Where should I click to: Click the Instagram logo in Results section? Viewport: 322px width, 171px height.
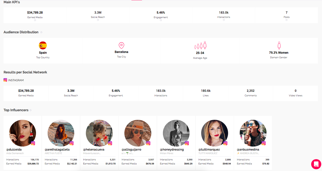point(5,80)
